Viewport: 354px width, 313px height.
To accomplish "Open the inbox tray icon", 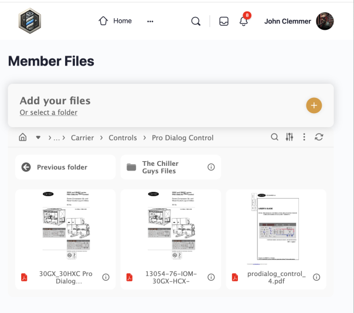I will pos(224,22).
